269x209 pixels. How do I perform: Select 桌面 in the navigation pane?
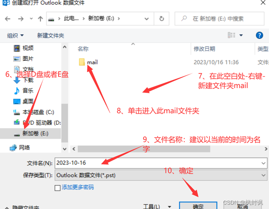point(28,101)
